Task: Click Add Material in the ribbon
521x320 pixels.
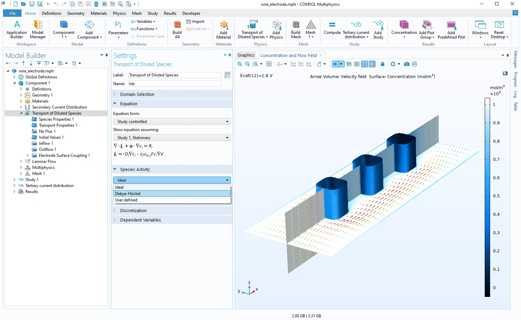Action: tap(223, 29)
